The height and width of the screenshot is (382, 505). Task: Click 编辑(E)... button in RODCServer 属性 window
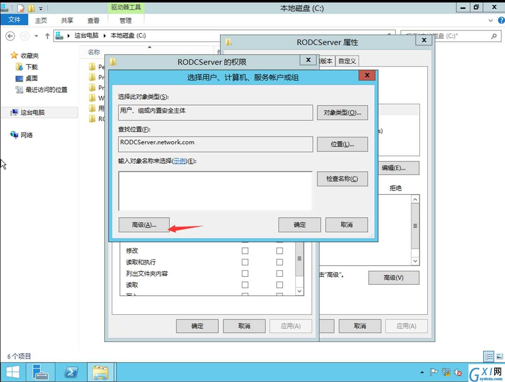(398, 168)
